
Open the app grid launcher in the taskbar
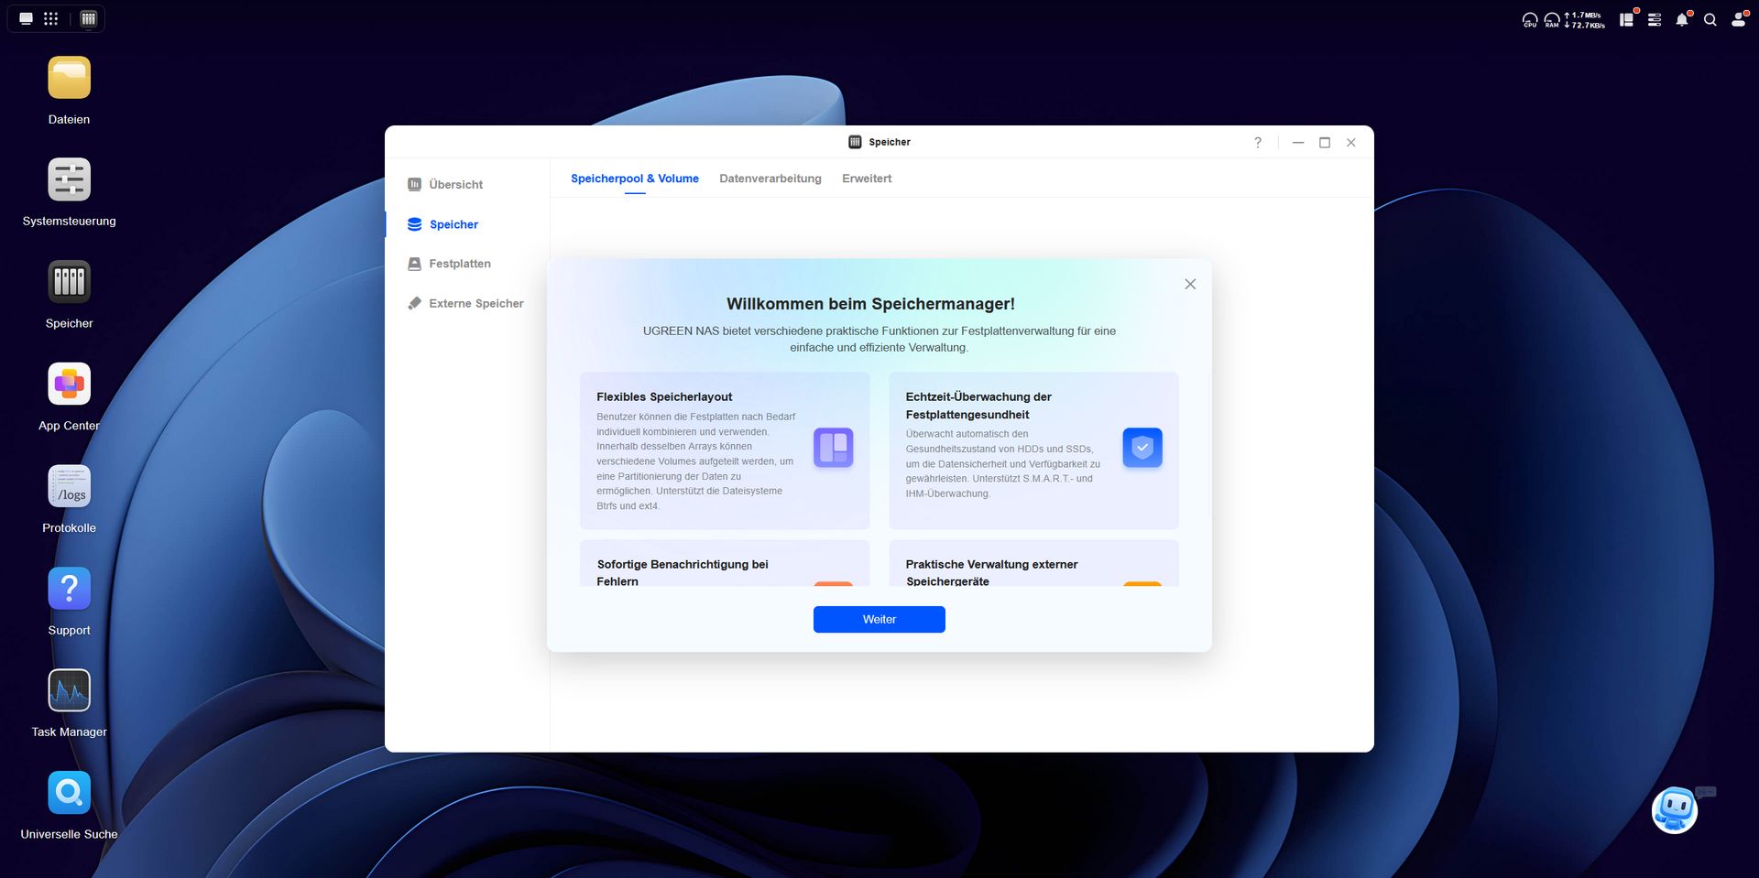tap(51, 17)
